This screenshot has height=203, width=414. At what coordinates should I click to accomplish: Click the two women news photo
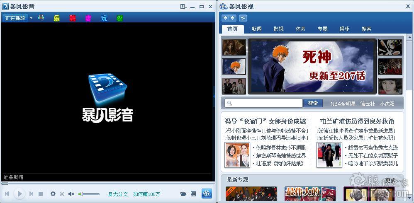pyautogui.click(x=237, y=155)
